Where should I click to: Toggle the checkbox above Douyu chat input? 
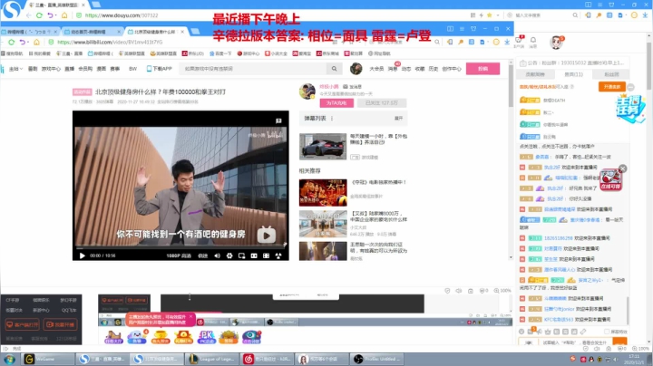(607, 332)
